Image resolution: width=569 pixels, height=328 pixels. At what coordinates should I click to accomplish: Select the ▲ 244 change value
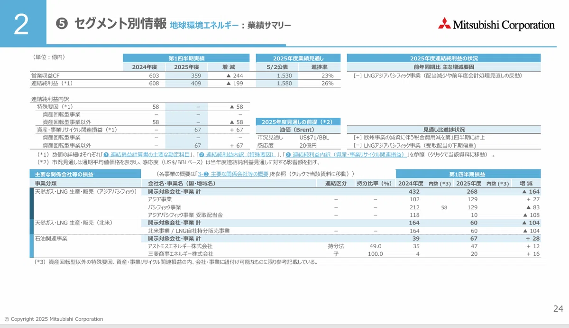pyautogui.click(x=235, y=75)
